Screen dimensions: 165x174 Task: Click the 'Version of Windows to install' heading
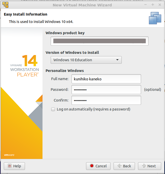pyautogui.click(x=72, y=53)
